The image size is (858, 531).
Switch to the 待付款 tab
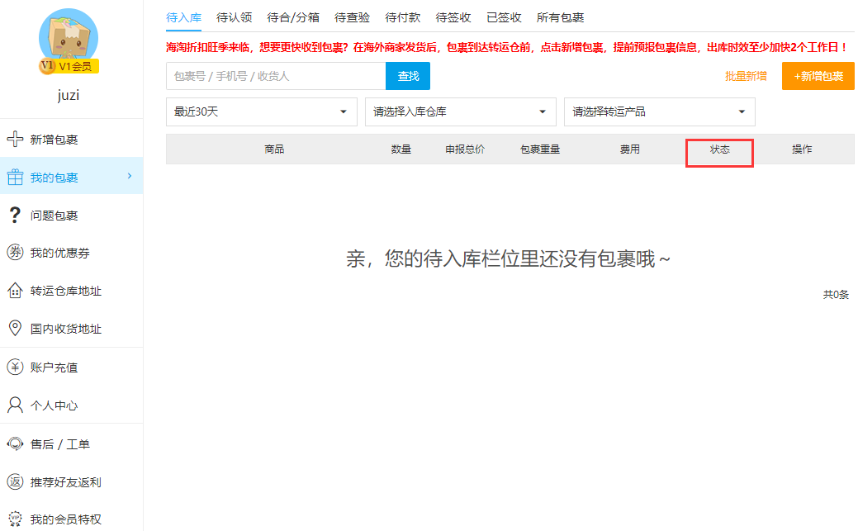pos(403,17)
